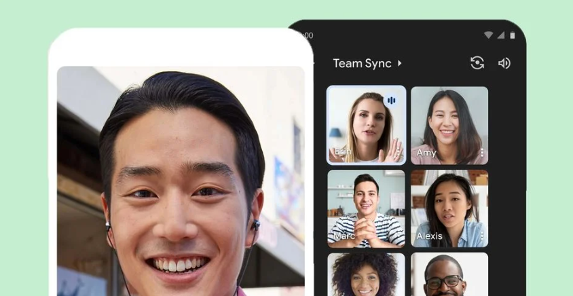Screen dimensions: 573x296
Task: Select Alexis's video tile
Action: click(x=449, y=208)
